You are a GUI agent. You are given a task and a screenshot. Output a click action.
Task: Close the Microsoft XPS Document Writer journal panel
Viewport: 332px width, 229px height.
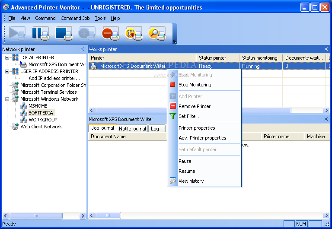[326, 119]
